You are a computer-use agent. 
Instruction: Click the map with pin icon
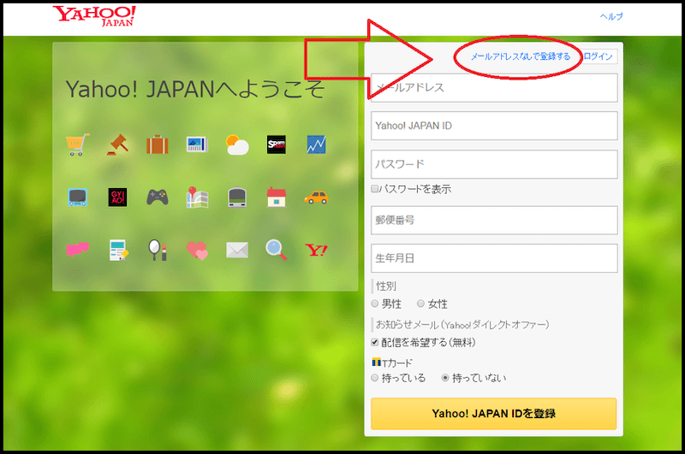pyautogui.click(x=197, y=198)
